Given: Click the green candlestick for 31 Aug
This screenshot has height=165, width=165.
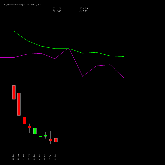Looking at the screenshot, I should click(35, 131).
